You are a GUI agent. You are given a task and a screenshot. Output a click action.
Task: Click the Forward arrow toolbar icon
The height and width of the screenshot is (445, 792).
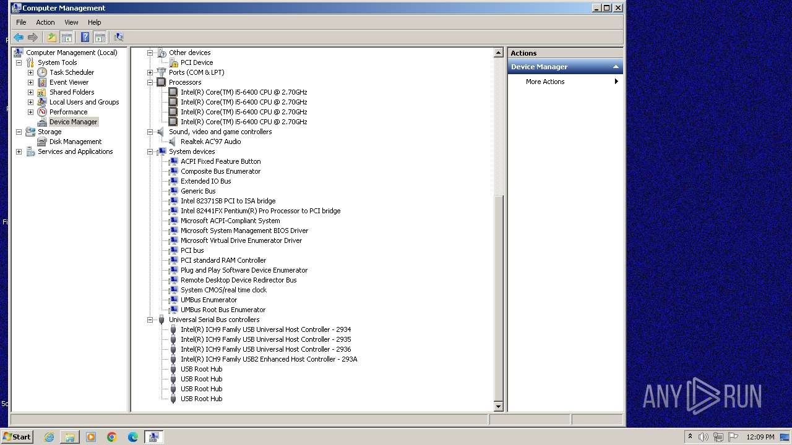[x=33, y=38]
